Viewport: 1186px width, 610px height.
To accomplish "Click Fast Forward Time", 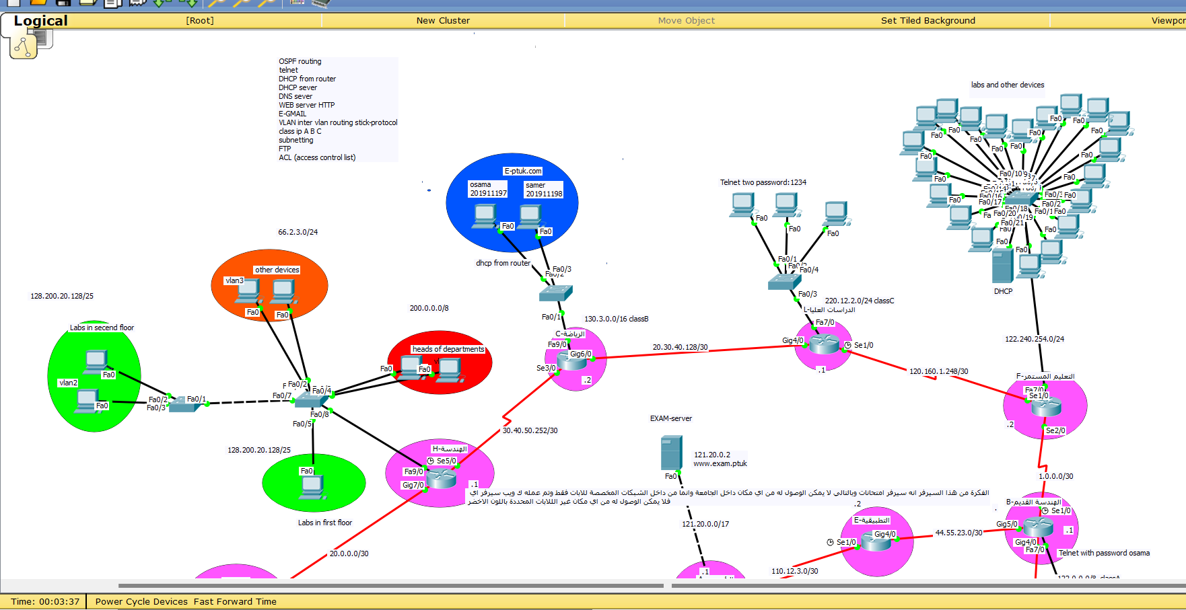I will (235, 601).
